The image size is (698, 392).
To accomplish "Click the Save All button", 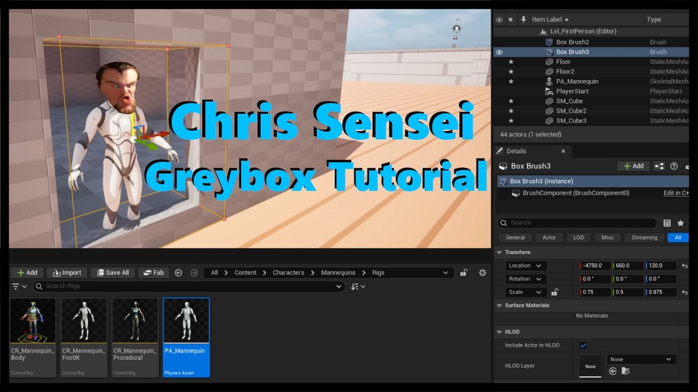I will (x=112, y=273).
